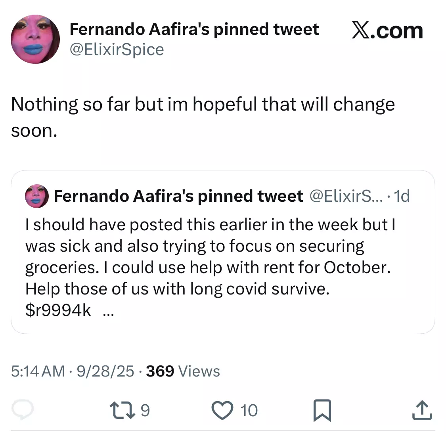Screen dimensions: 446x434
Task: Click the X.com logo
Action: (x=387, y=31)
